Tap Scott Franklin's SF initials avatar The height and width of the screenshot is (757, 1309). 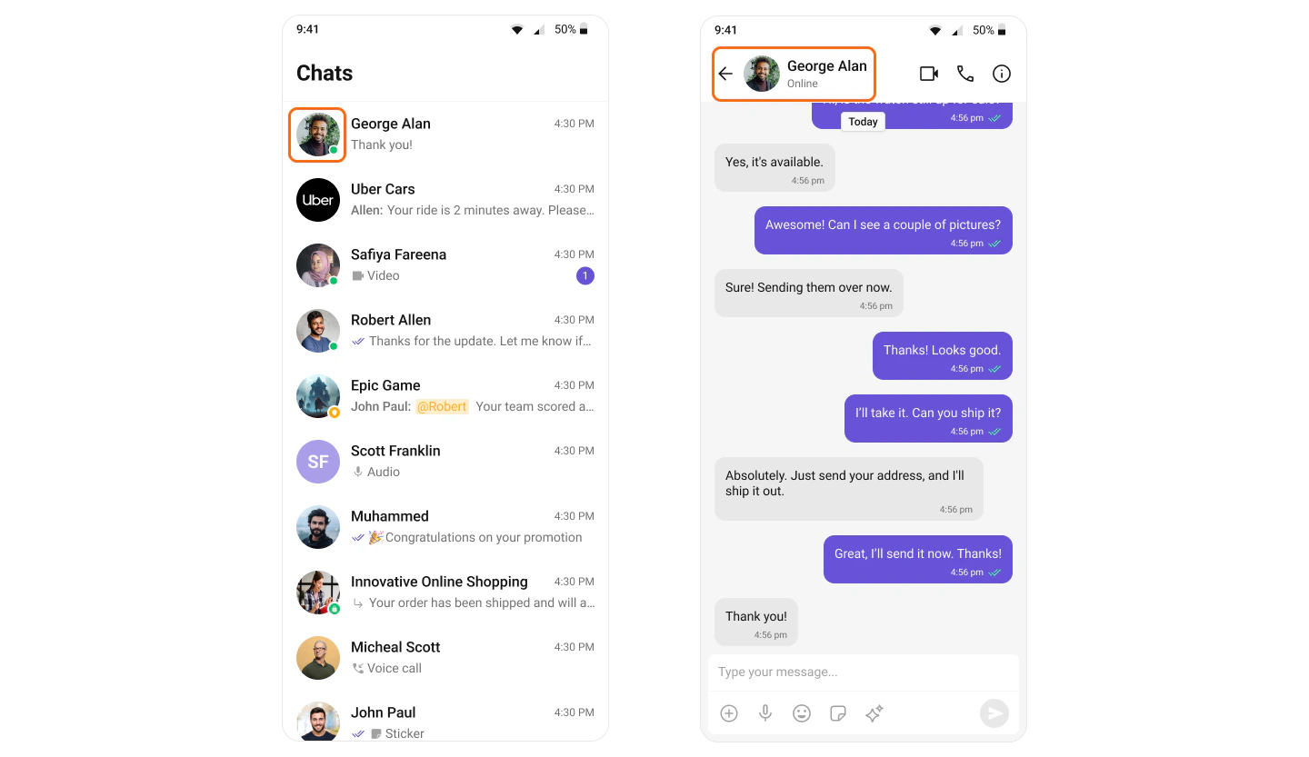tap(318, 462)
